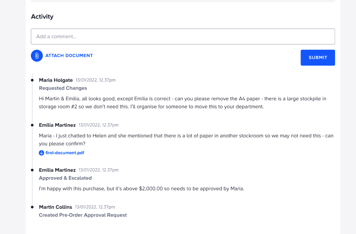Select the Martin Collins timeline bullet
This screenshot has width=356, height=234.
pyautogui.click(x=32, y=207)
